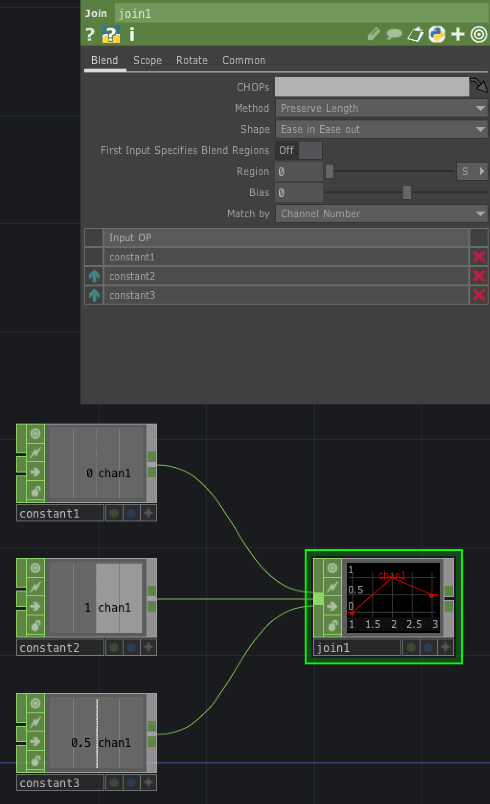This screenshot has height=804, width=490.
Task: Click the Bias slider handle
Action: tap(407, 192)
